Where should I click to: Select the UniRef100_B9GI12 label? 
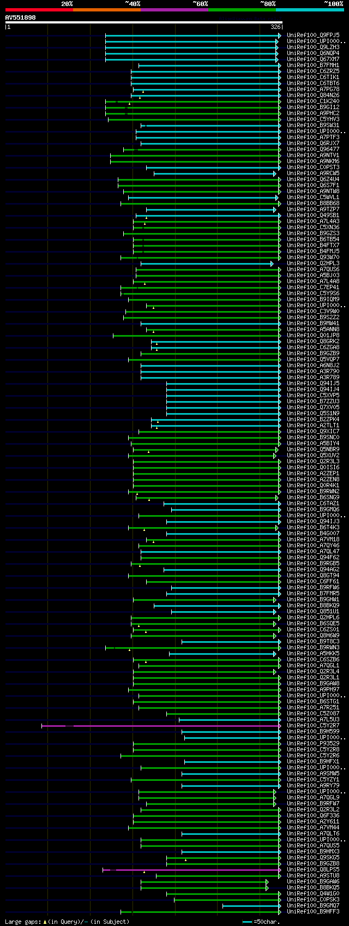pyautogui.click(x=313, y=107)
